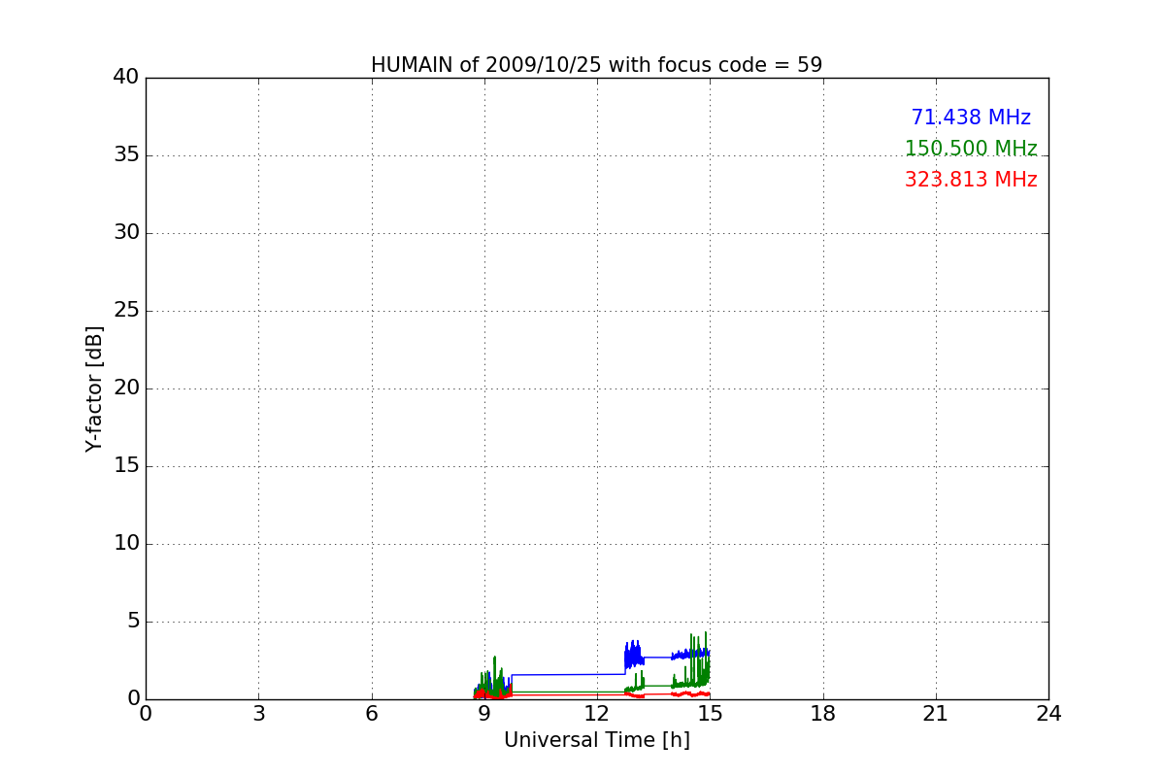Click the y-axis tick label 15
Screen dimensions: 1165x777
click(126, 466)
